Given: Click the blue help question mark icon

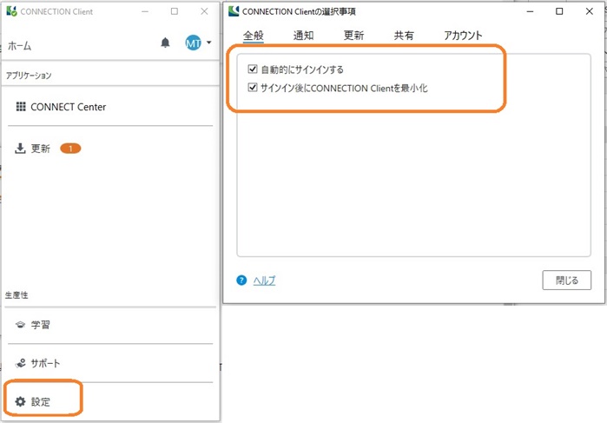Looking at the screenshot, I should 241,280.
